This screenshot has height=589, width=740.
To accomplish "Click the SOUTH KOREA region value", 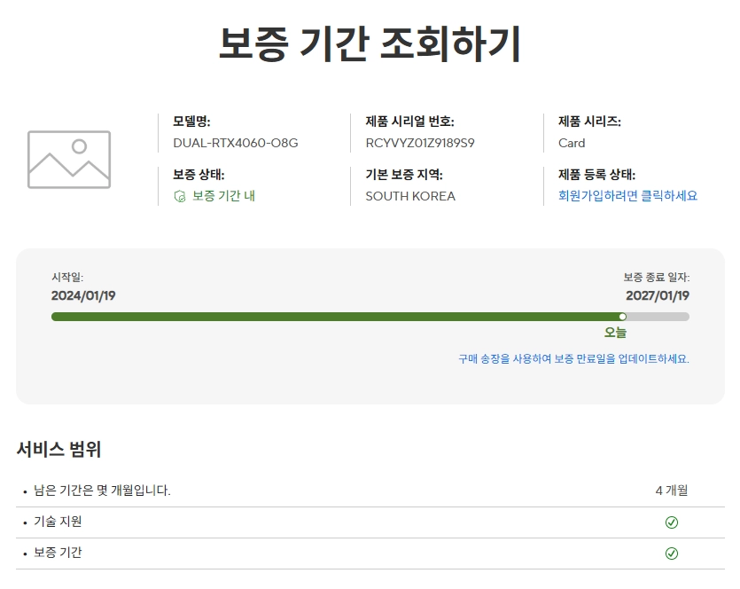I will click(410, 196).
